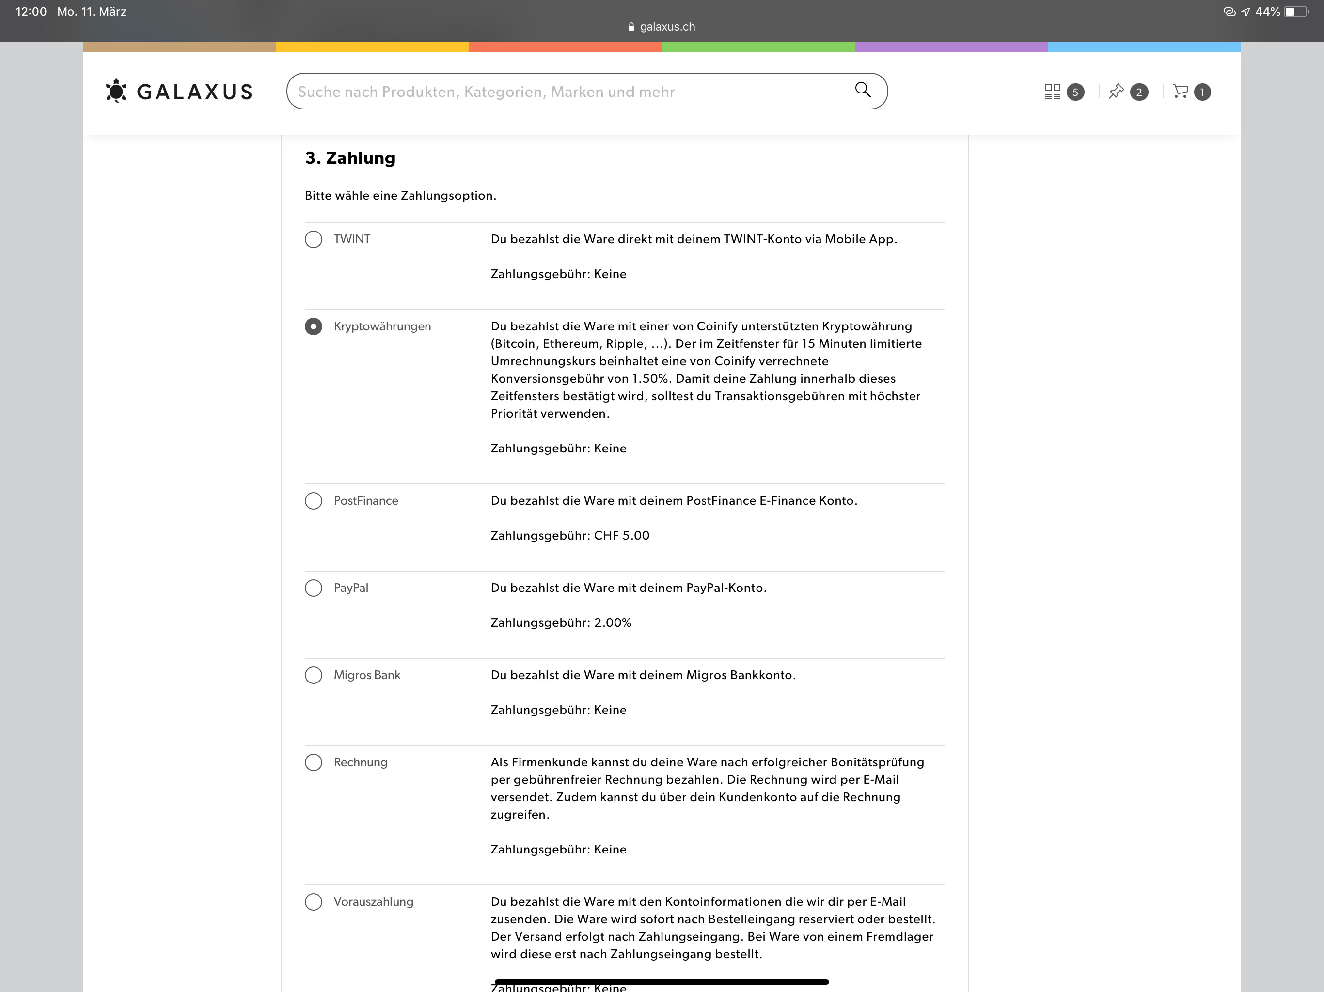This screenshot has height=992, width=1324.
Task: Click 'Bitte wähle eine Zahlungsoption.' text
Action: pyautogui.click(x=400, y=196)
